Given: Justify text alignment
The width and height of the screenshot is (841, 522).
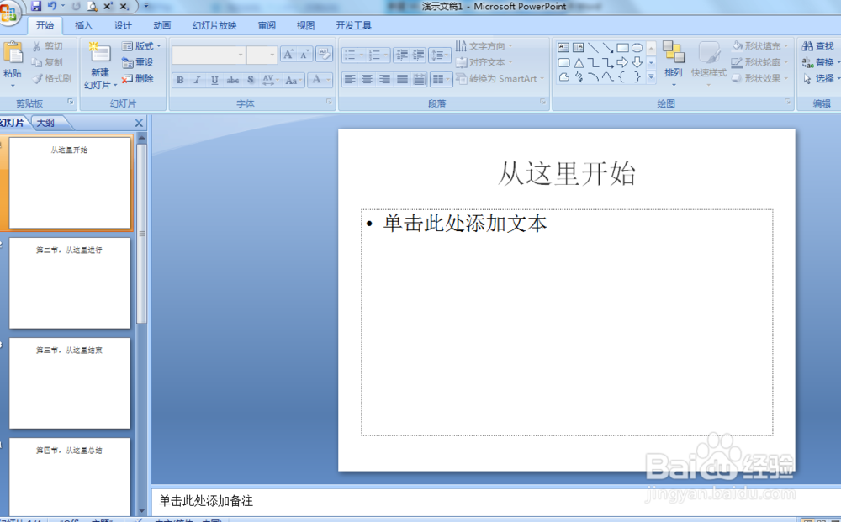Looking at the screenshot, I should 402,79.
